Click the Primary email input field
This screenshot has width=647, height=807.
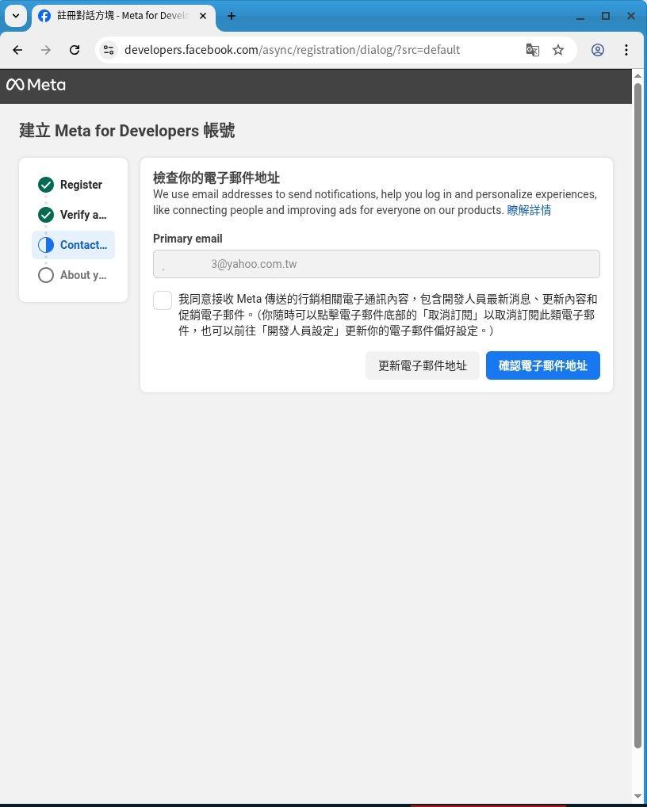[377, 264]
